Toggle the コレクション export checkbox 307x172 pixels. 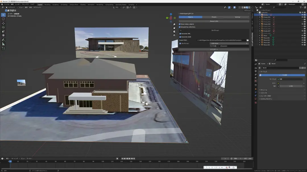(x=180, y=44)
